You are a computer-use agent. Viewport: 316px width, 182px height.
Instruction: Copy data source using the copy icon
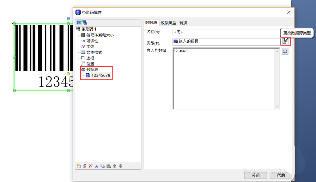click(103, 166)
